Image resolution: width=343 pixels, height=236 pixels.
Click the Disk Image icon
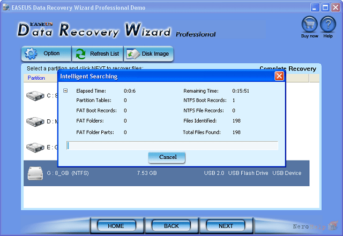132,54
